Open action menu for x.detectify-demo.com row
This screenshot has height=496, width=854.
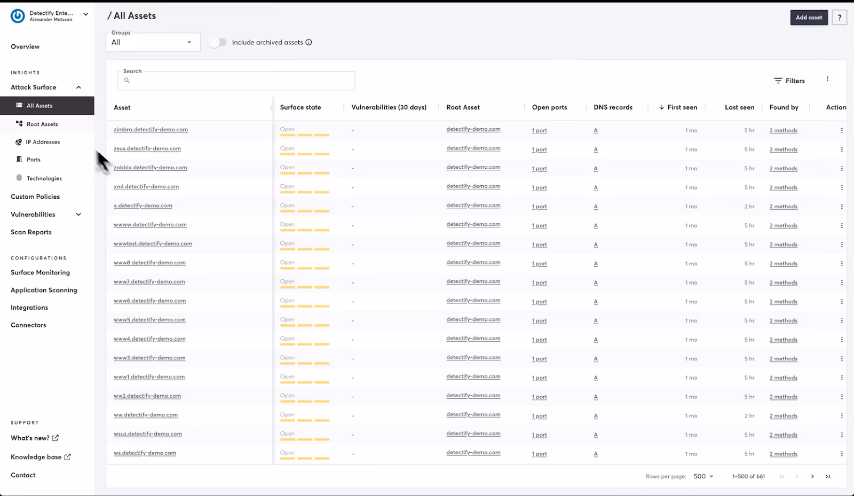pyautogui.click(x=842, y=207)
